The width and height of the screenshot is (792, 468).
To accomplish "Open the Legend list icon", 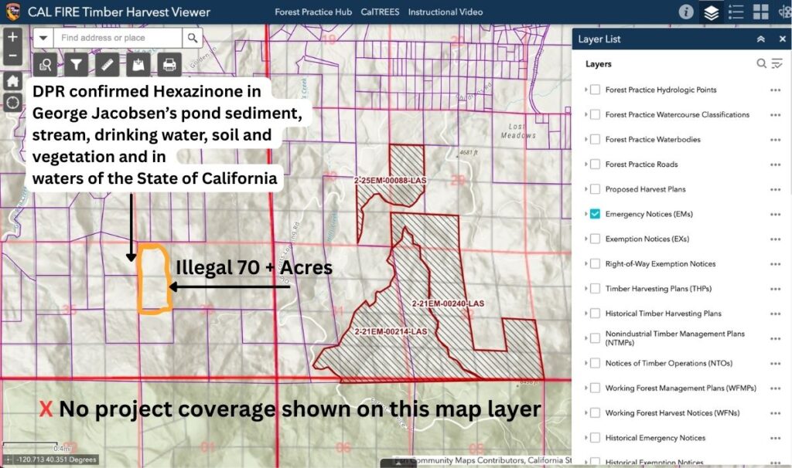I will [x=736, y=12].
